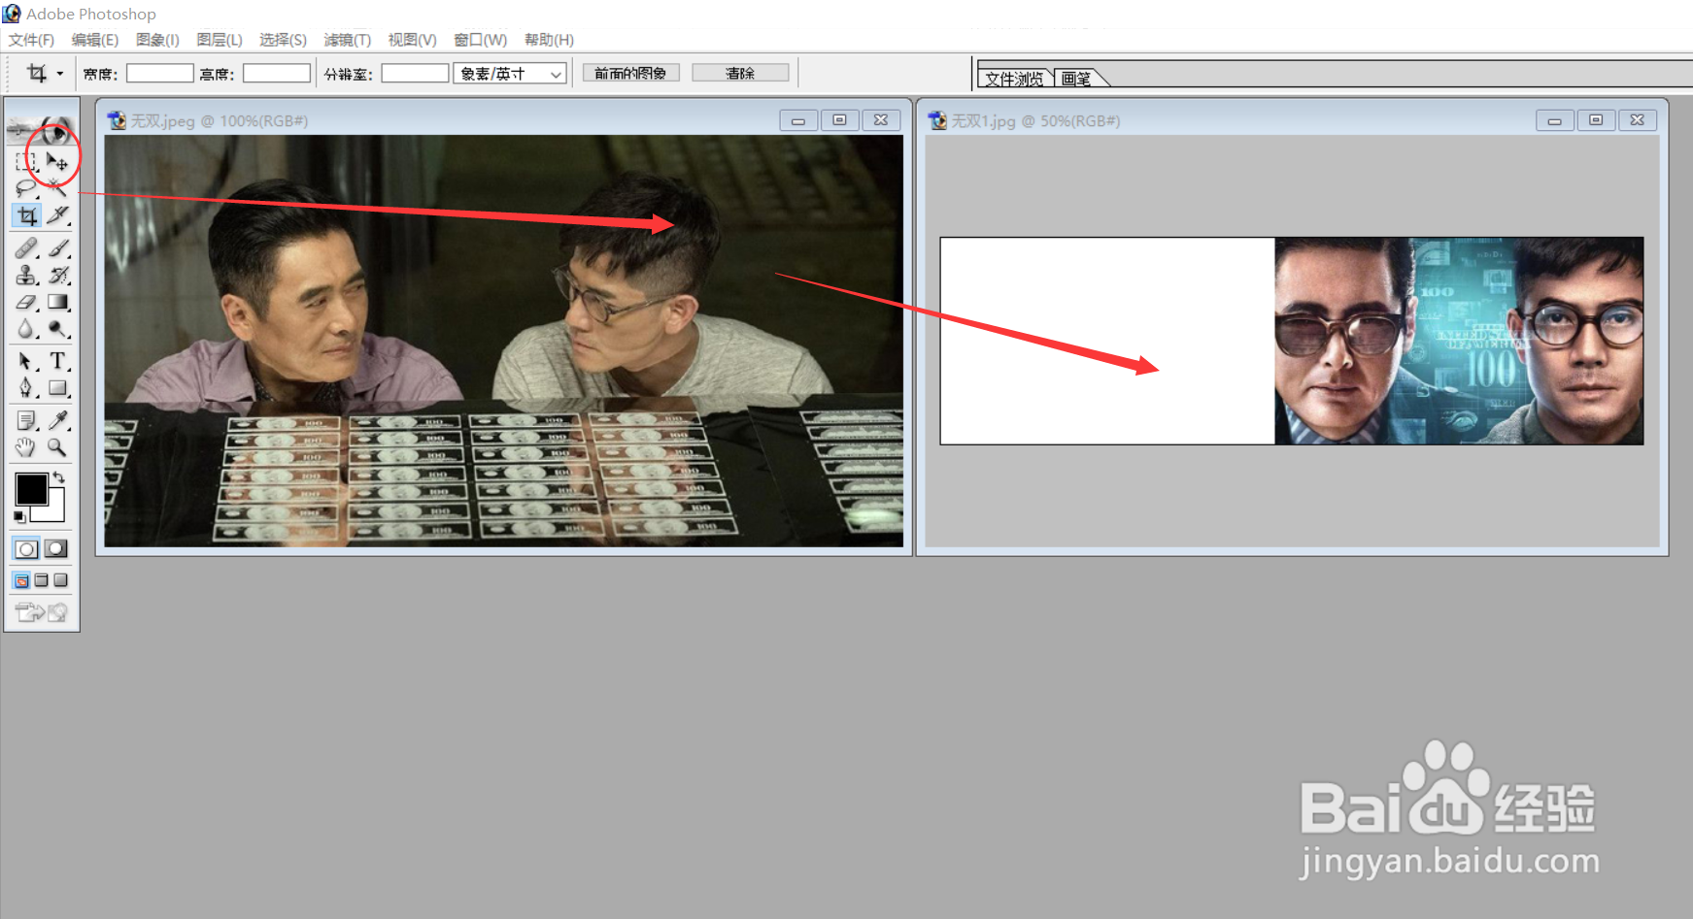Switch to Standard edit mode
The width and height of the screenshot is (1693, 919).
26,548
